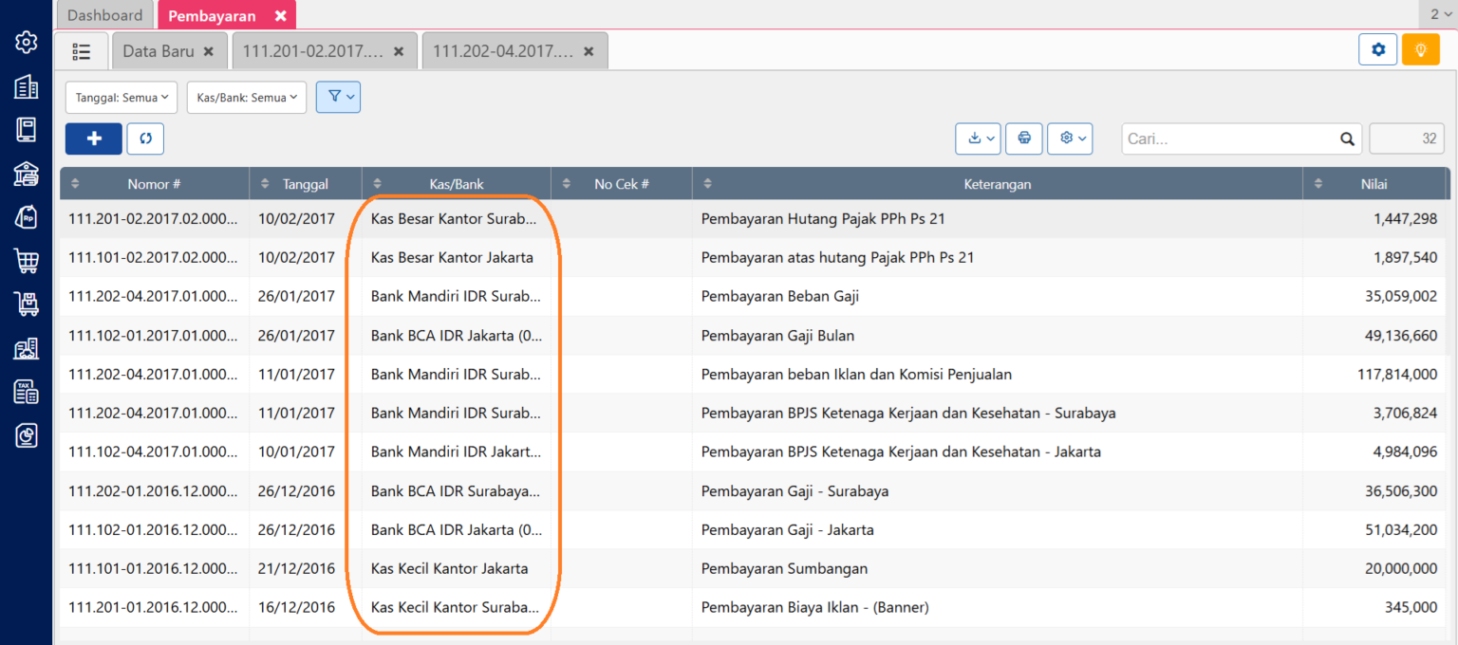The image size is (1458, 645).
Task: Sort the table by the Tanggal column
Action: [x=305, y=183]
